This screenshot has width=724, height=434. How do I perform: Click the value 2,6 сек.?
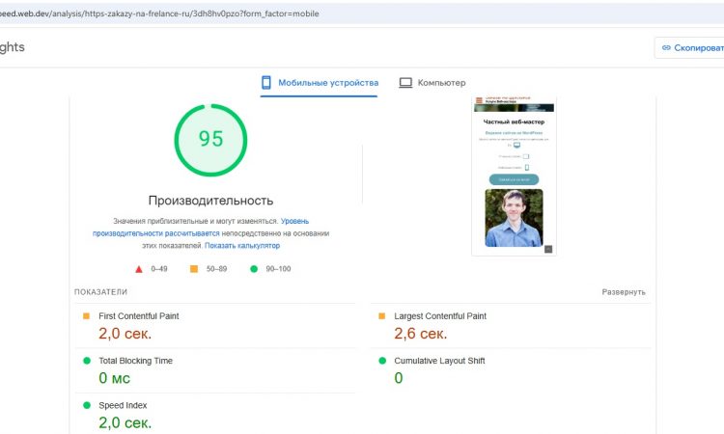421,334
